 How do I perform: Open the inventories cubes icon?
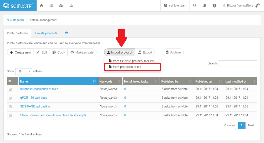click(x=61, y=6)
